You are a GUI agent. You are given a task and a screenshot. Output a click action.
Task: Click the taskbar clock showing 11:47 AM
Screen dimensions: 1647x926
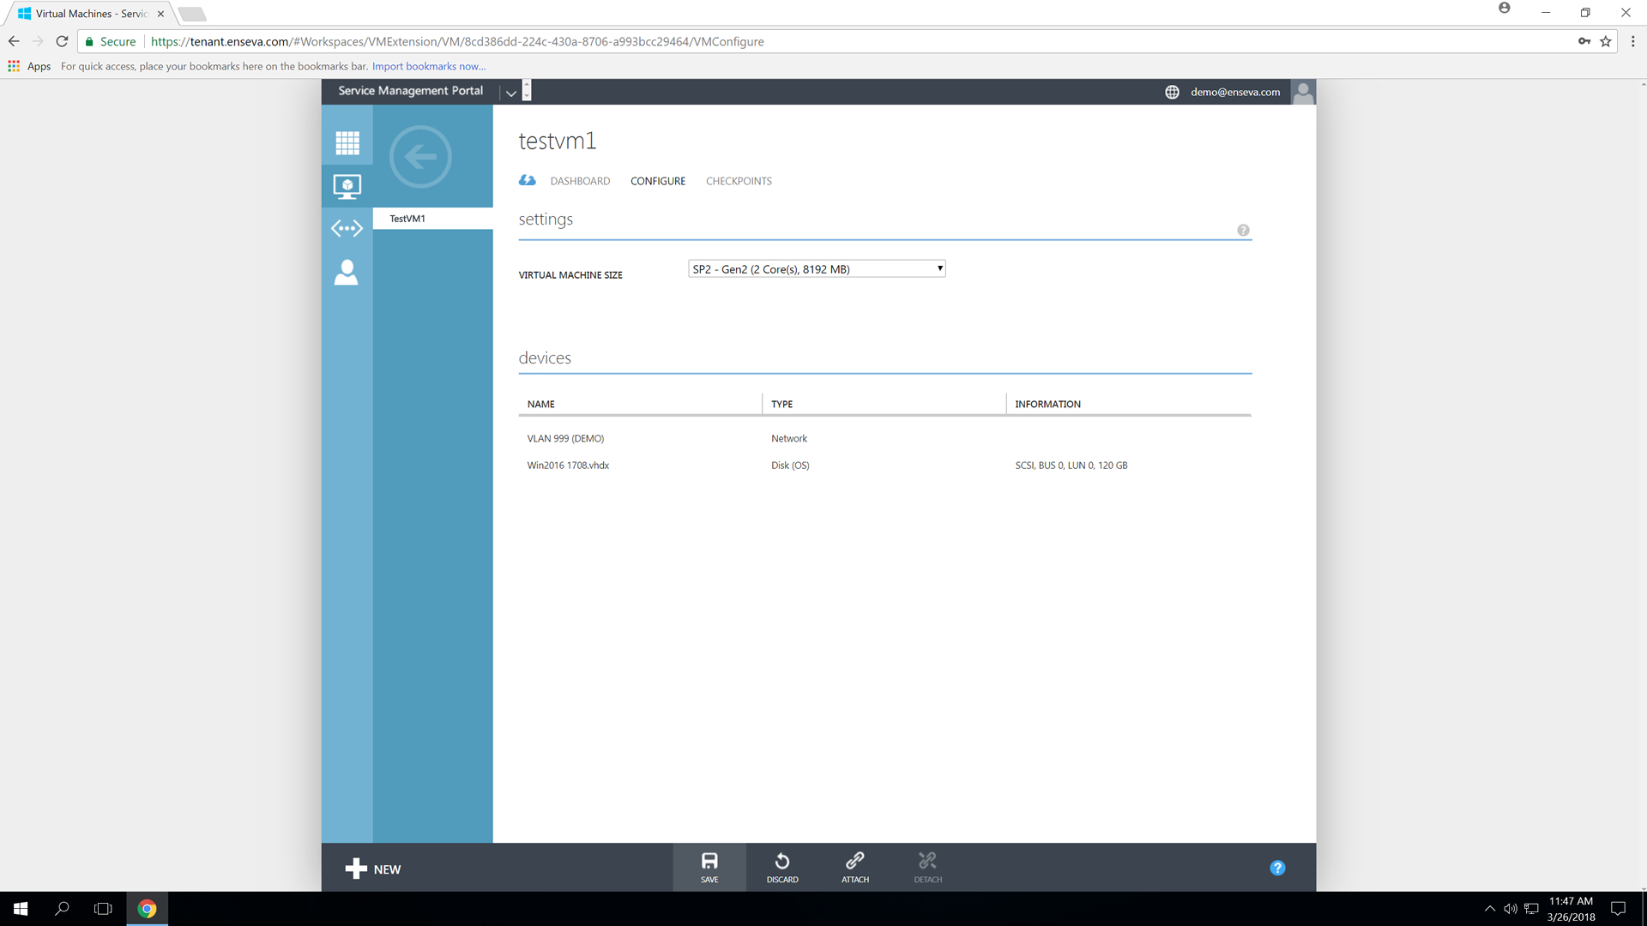(x=1571, y=909)
